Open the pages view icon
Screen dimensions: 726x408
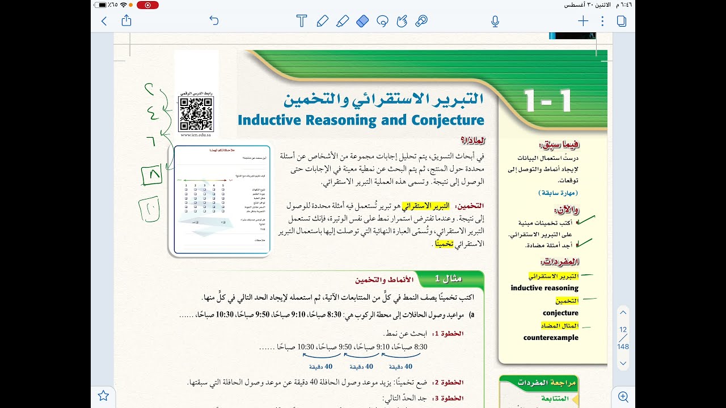click(x=622, y=21)
